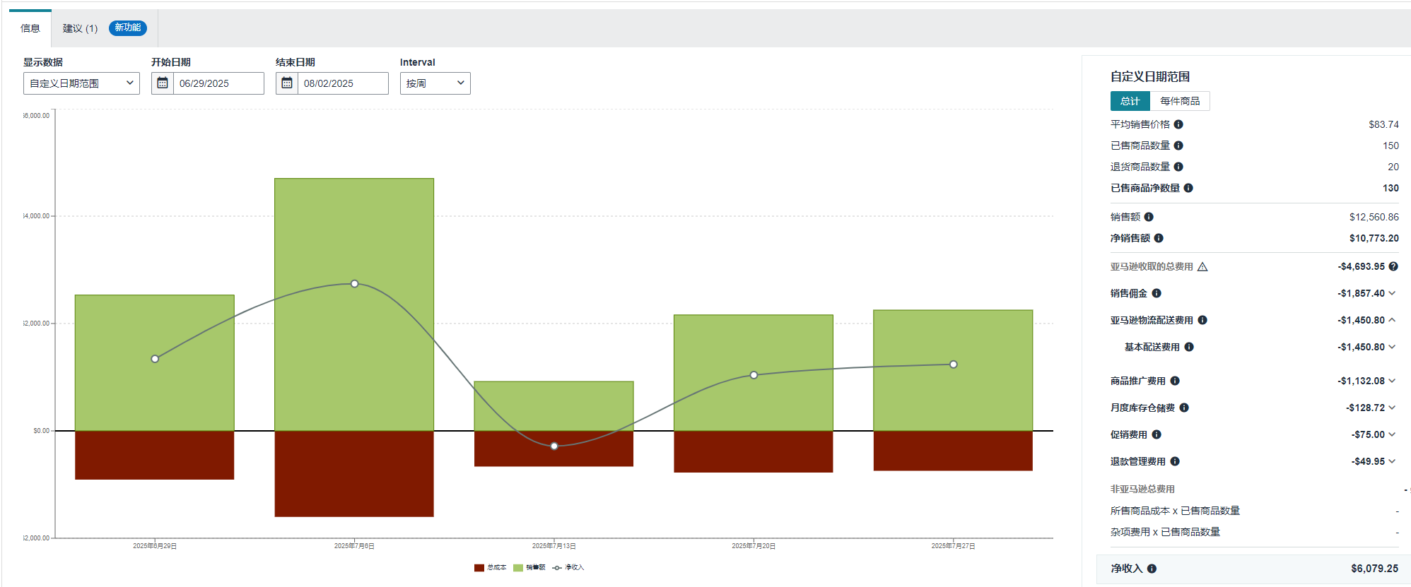Open the 显示数据 date range dropdown
Image resolution: width=1411 pixels, height=587 pixels.
coord(81,83)
